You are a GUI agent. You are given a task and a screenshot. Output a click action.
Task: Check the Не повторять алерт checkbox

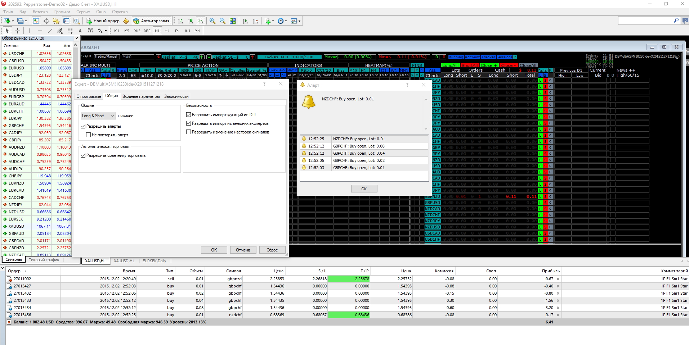[89, 135]
